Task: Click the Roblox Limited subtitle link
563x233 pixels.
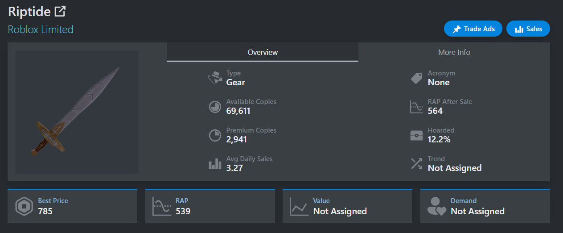Action: pyautogui.click(x=41, y=29)
